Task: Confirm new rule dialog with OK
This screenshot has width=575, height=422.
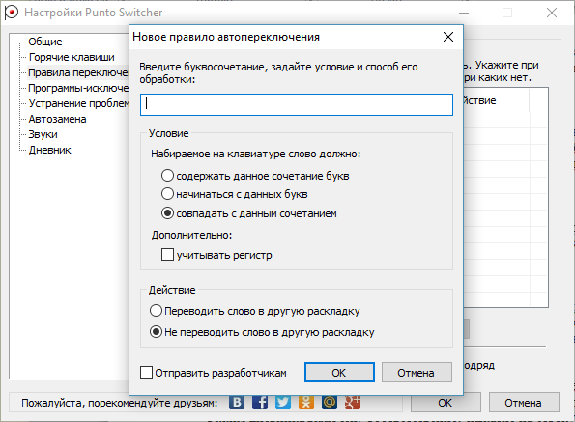Action: coord(339,373)
